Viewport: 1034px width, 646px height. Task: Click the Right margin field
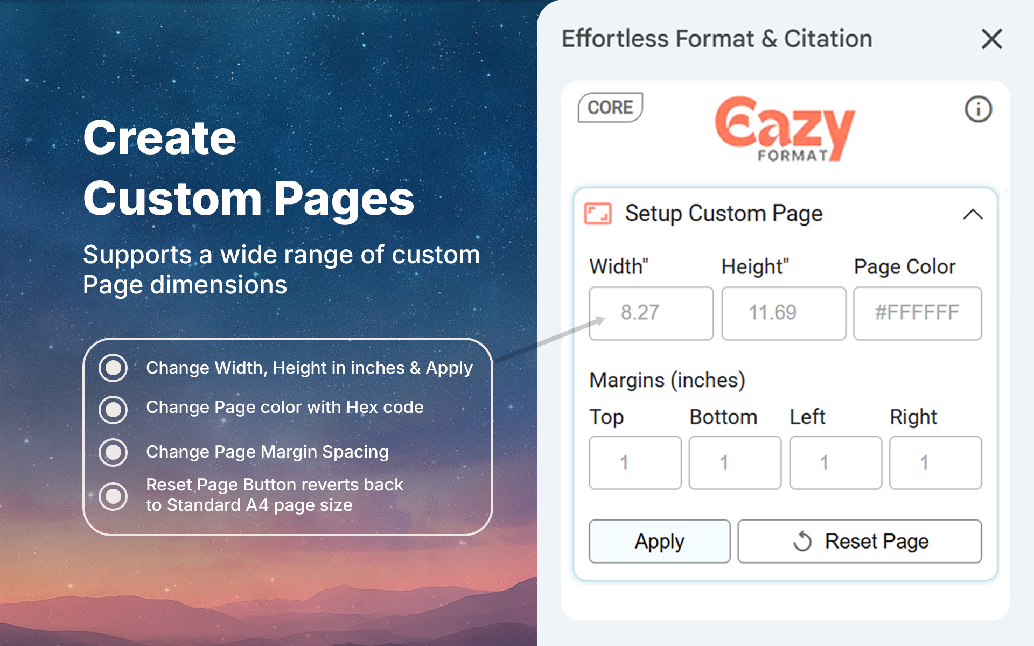click(935, 462)
